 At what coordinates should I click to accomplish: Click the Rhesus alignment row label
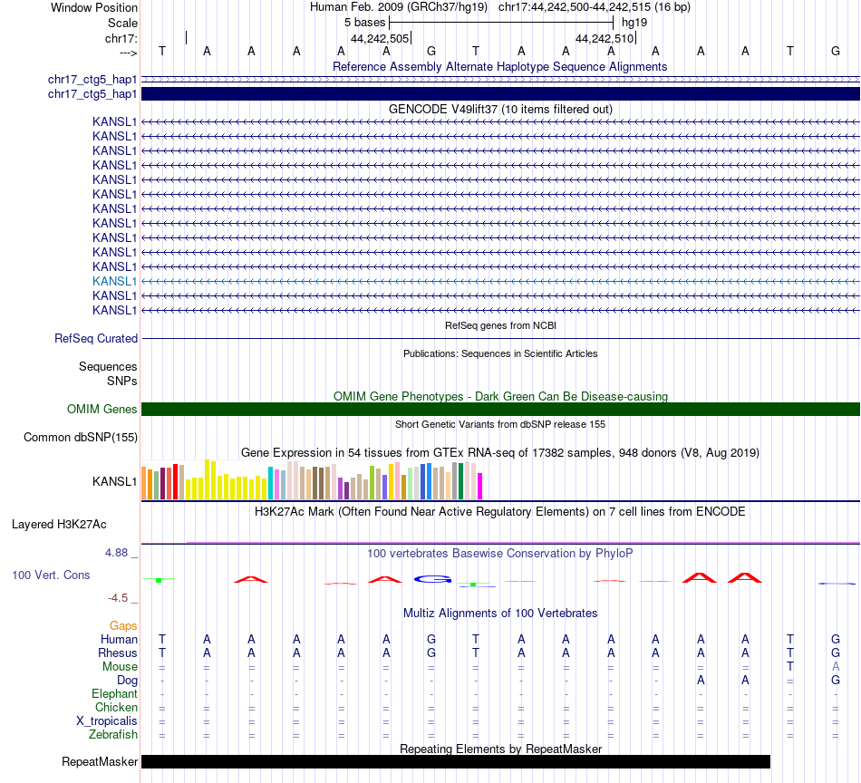[x=118, y=652]
